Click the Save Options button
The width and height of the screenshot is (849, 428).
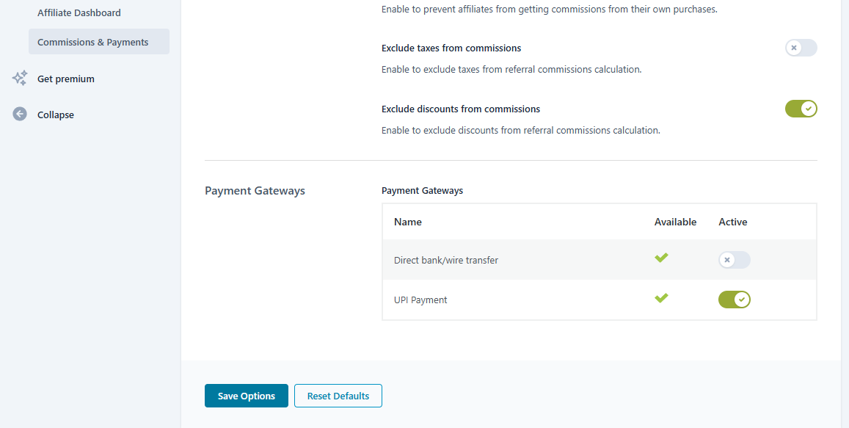click(246, 395)
